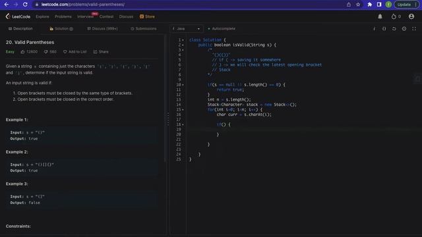Collapse the comment fold arrow on line 3
The image size is (422, 237).
click(183, 50)
